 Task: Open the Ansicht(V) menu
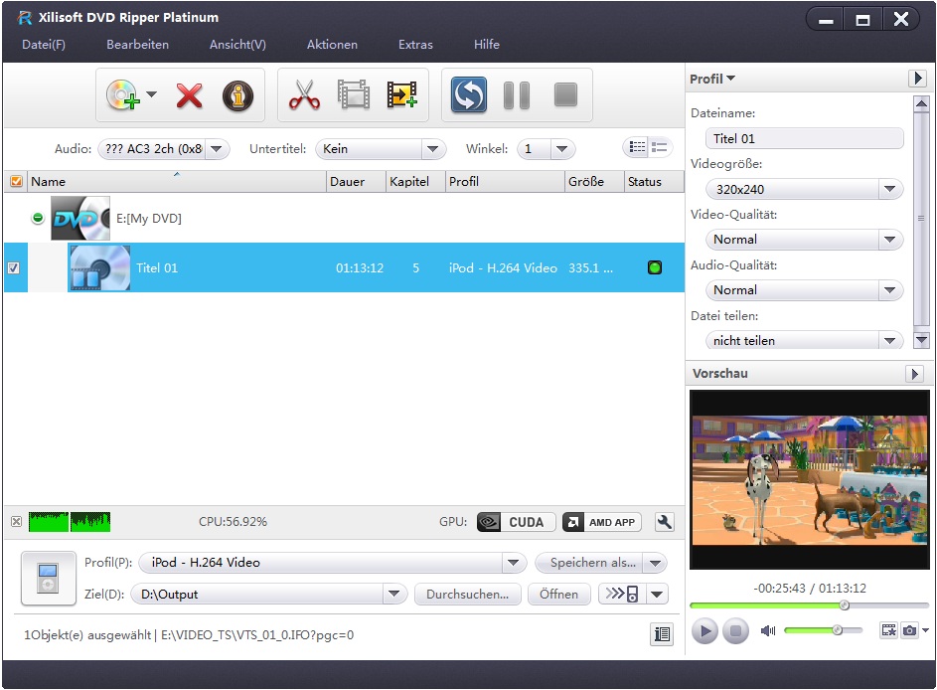(x=237, y=45)
